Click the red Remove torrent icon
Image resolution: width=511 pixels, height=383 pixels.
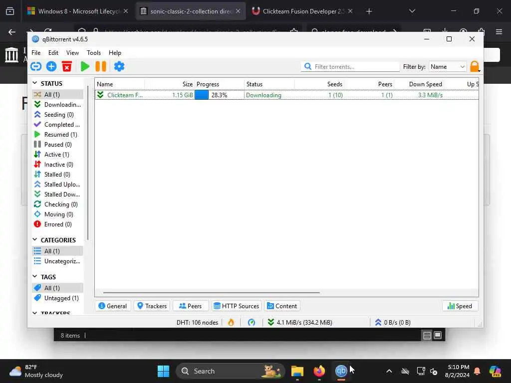(x=67, y=66)
